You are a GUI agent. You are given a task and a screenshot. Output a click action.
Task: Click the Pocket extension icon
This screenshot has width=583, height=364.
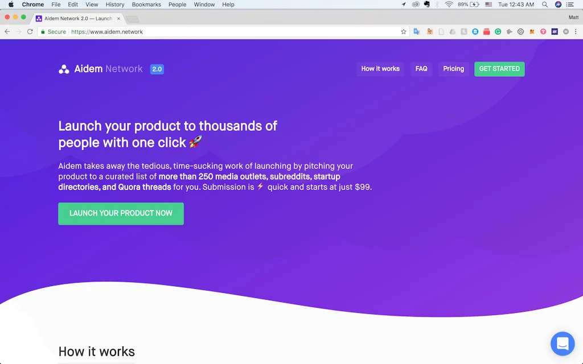[486, 31]
